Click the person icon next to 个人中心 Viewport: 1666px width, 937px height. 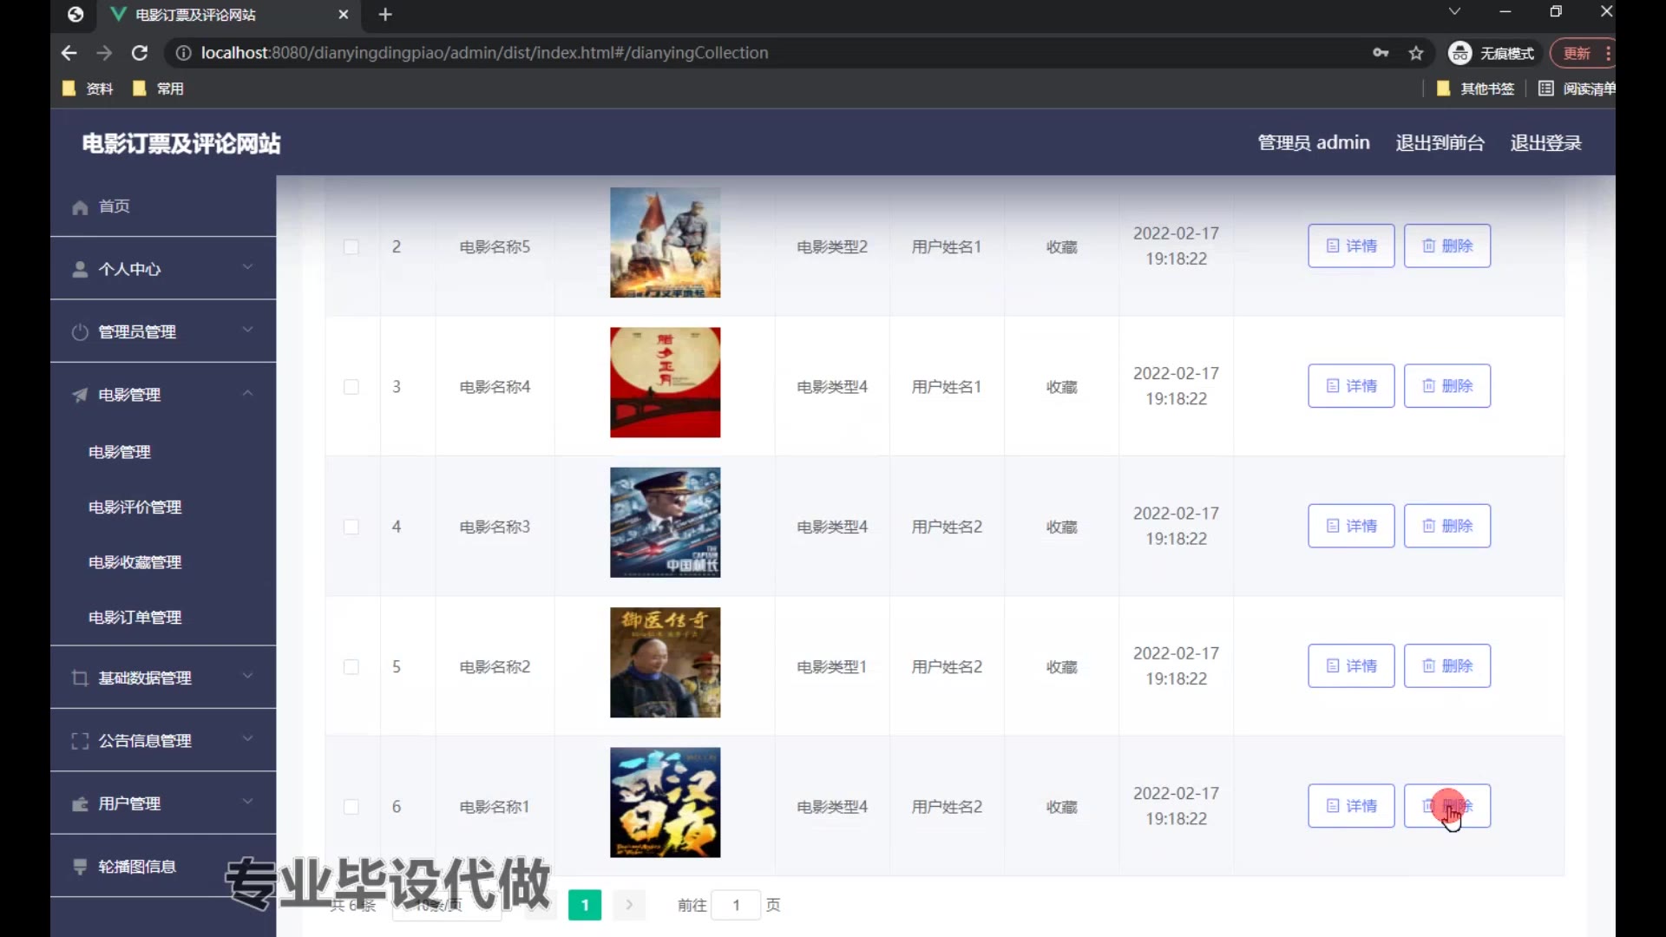[x=80, y=270]
